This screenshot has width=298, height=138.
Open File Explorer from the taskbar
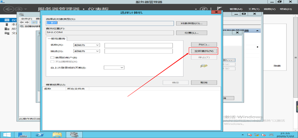coord(57,135)
